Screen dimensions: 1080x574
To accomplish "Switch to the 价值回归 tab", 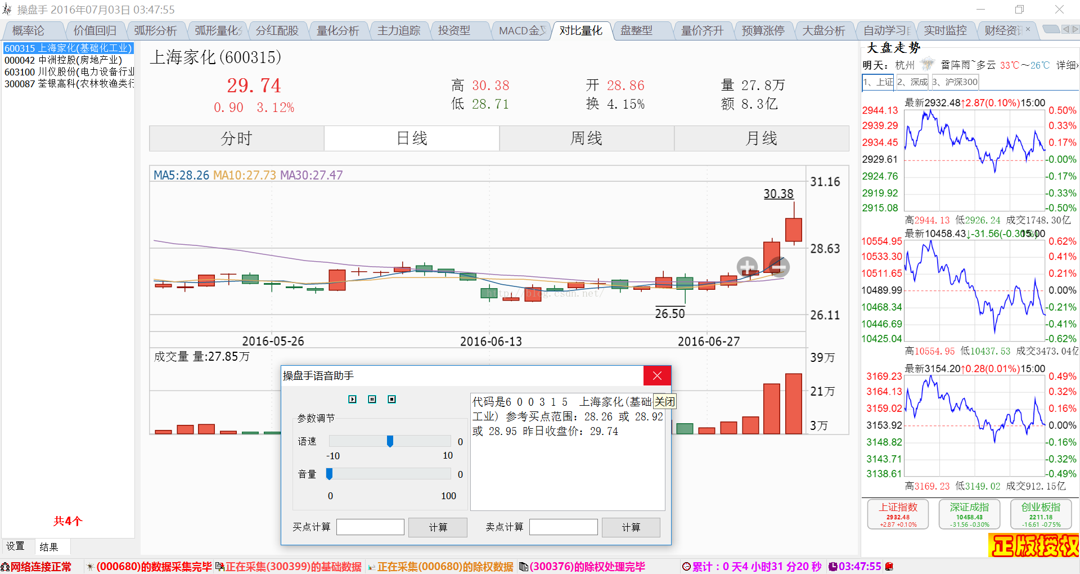I will tap(95, 30).
